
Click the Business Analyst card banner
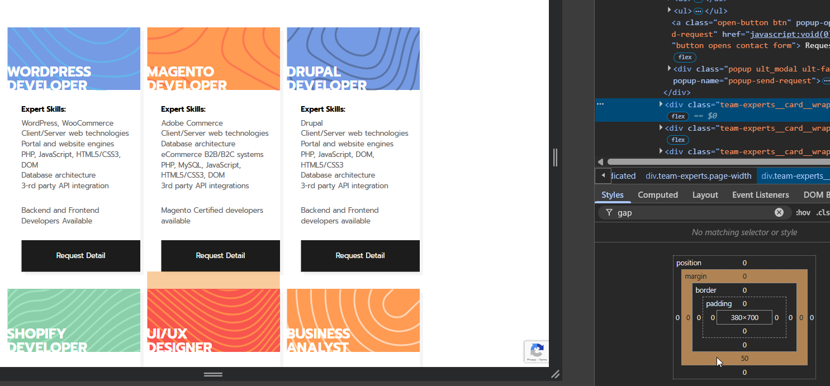pyautogui.click(x=353, y=320)
